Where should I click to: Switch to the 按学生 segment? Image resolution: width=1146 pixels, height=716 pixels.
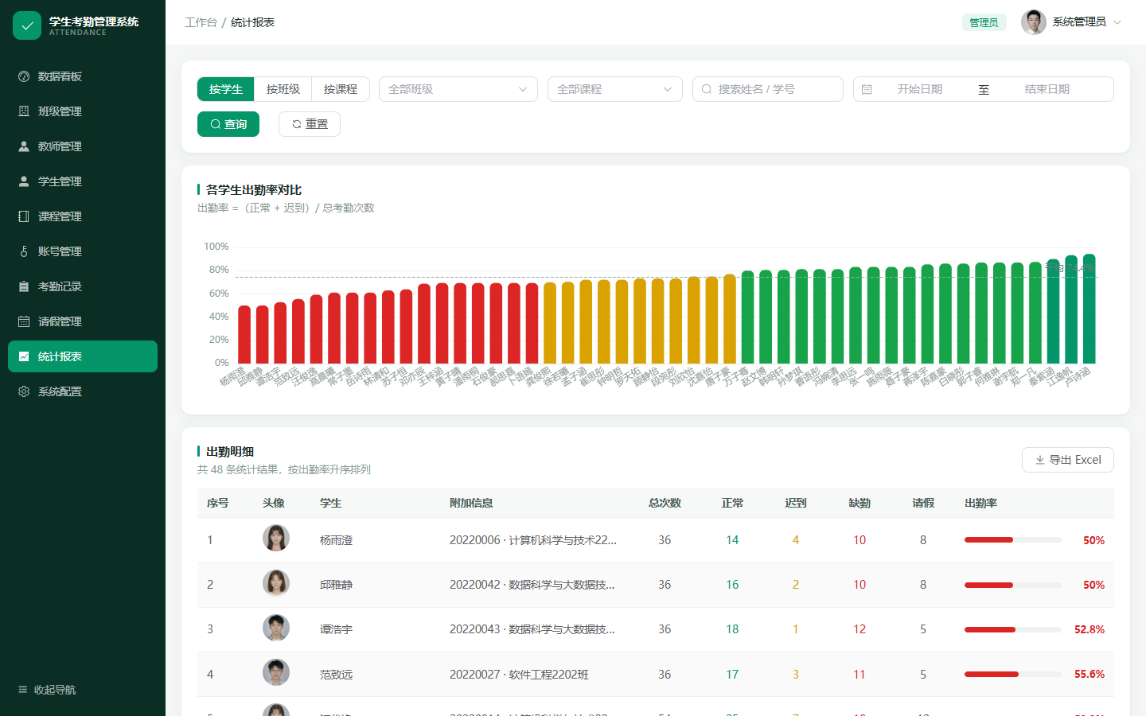click(x=226, y=89)
